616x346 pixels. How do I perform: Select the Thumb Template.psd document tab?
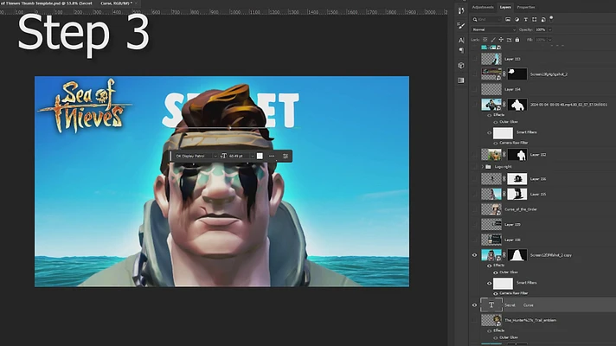[66, 3]
